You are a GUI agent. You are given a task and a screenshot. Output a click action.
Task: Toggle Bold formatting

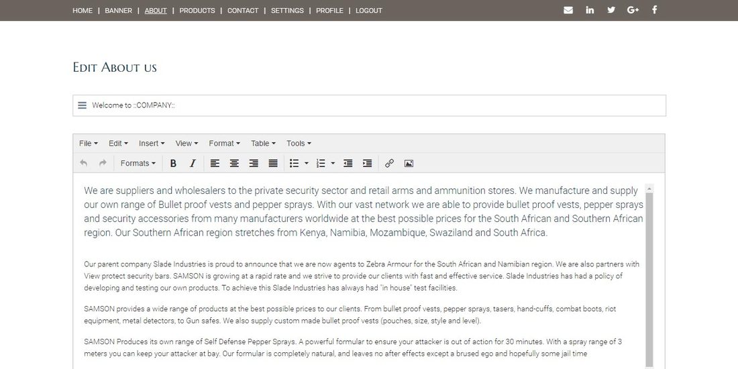tap(173, 163)
